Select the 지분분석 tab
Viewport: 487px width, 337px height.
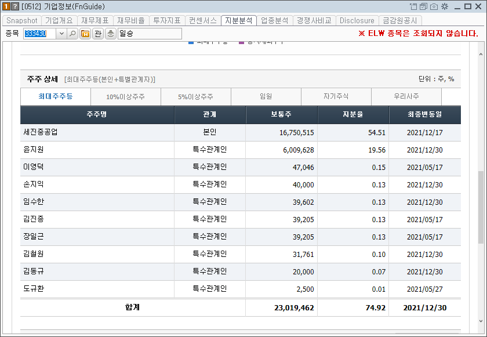point(239,20)
